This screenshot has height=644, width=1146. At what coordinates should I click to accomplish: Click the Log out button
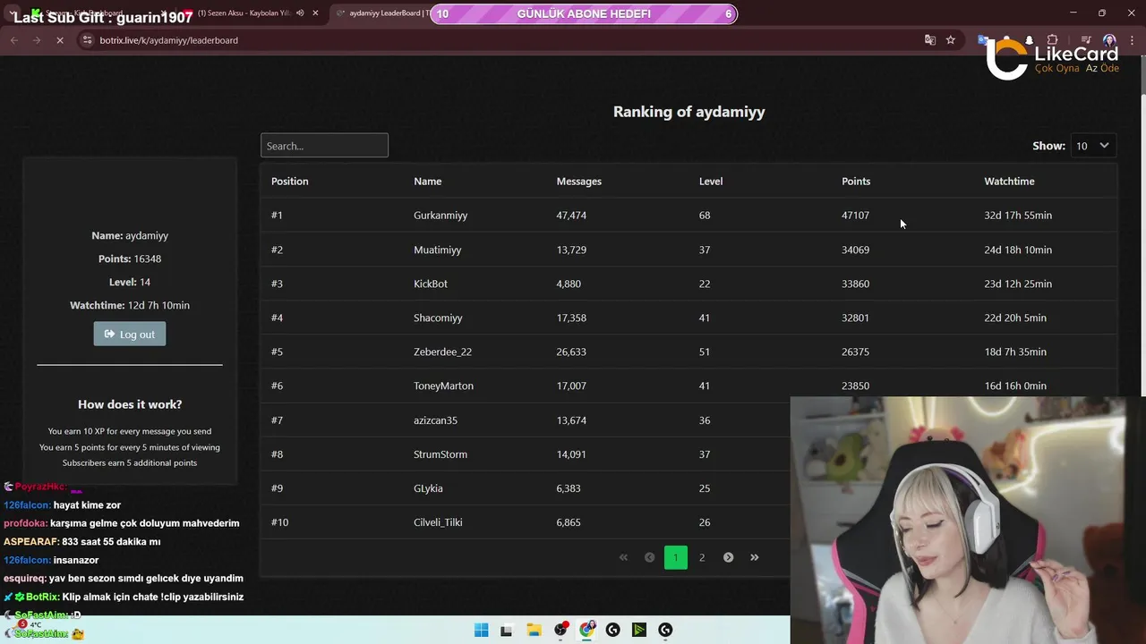click(130, 334)
